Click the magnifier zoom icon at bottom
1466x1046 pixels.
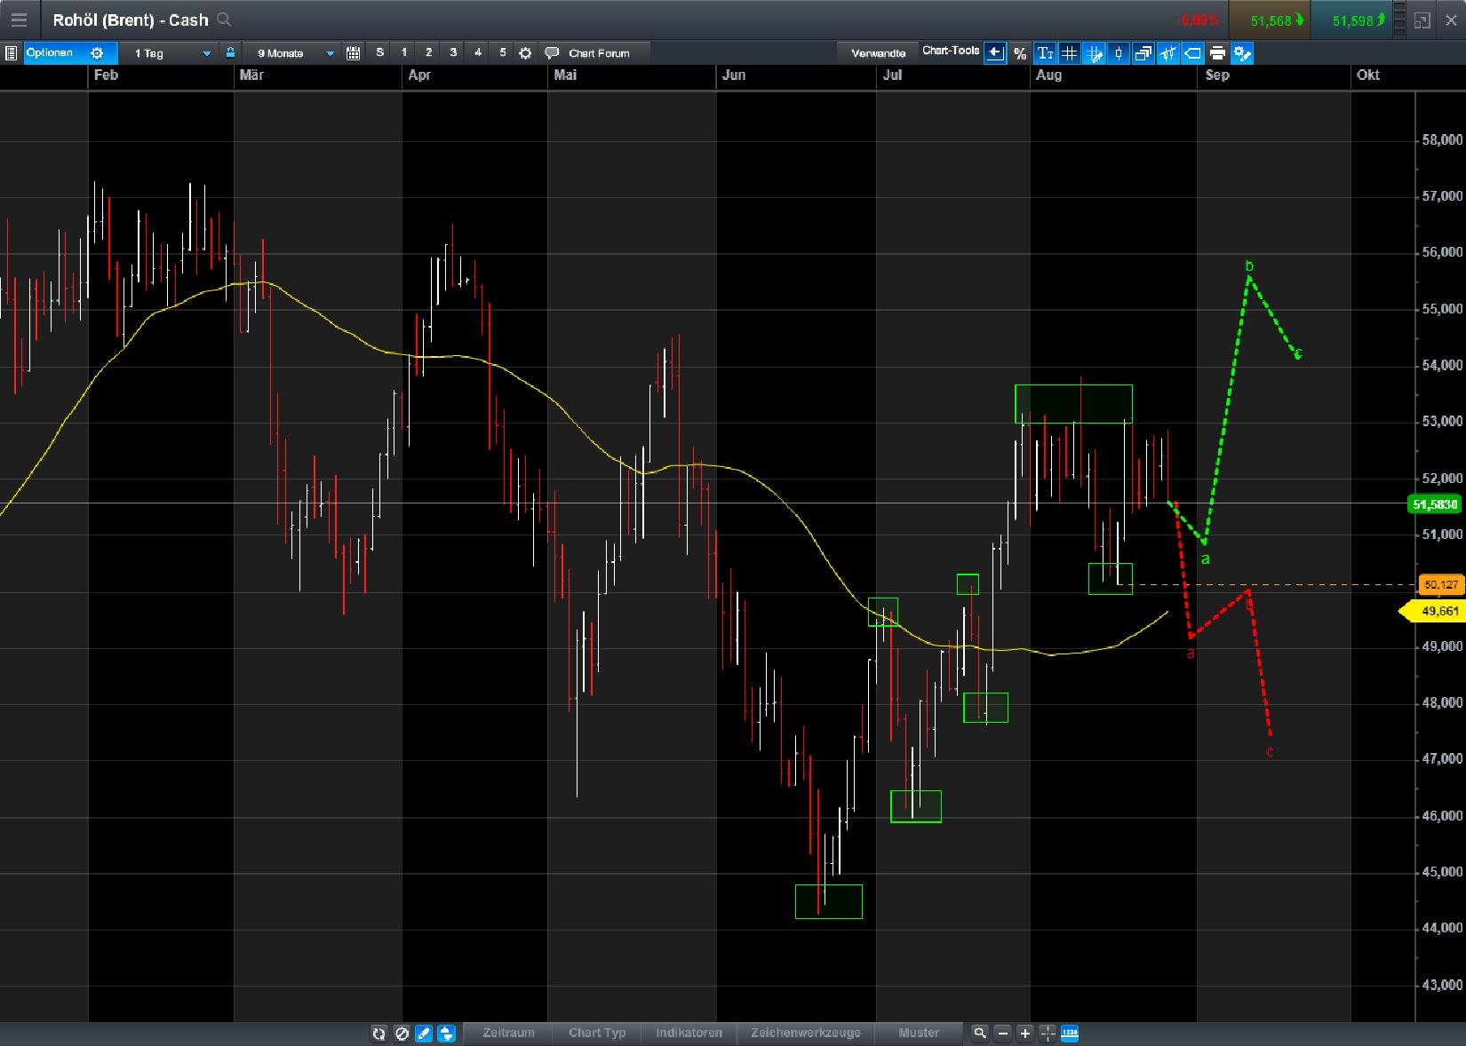click(x=980, y=1033)
